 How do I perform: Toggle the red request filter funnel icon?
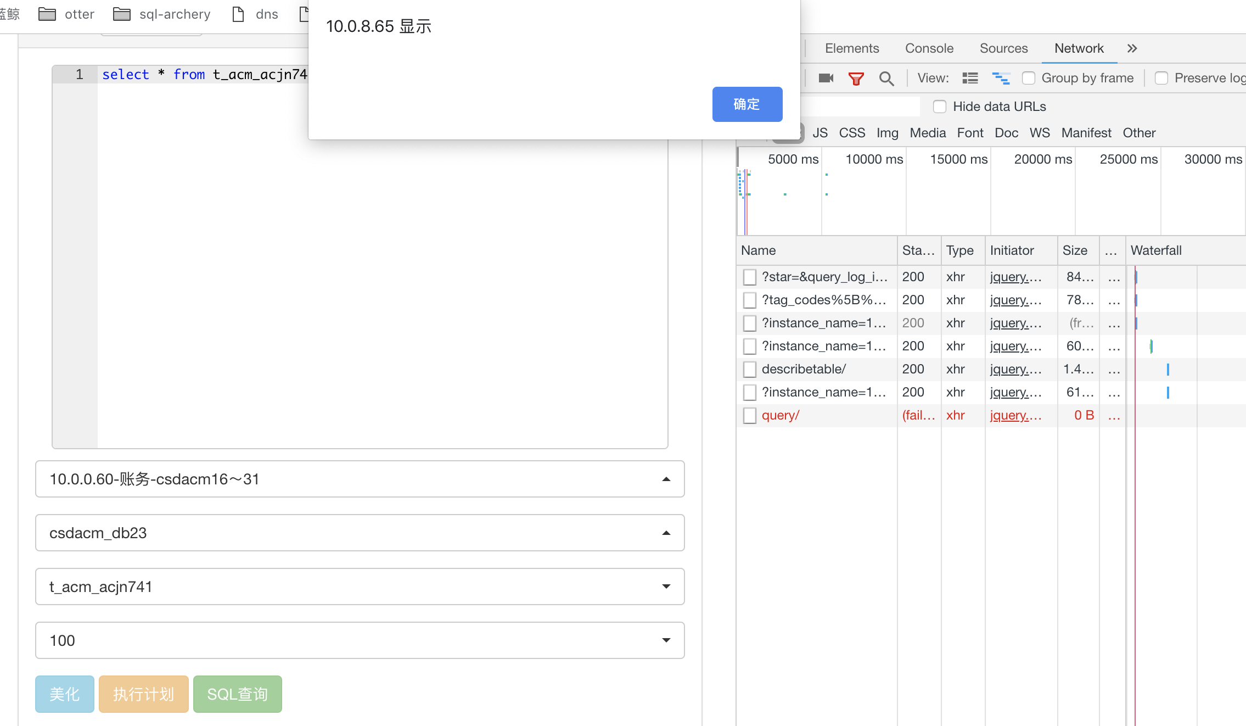[856, 78]
